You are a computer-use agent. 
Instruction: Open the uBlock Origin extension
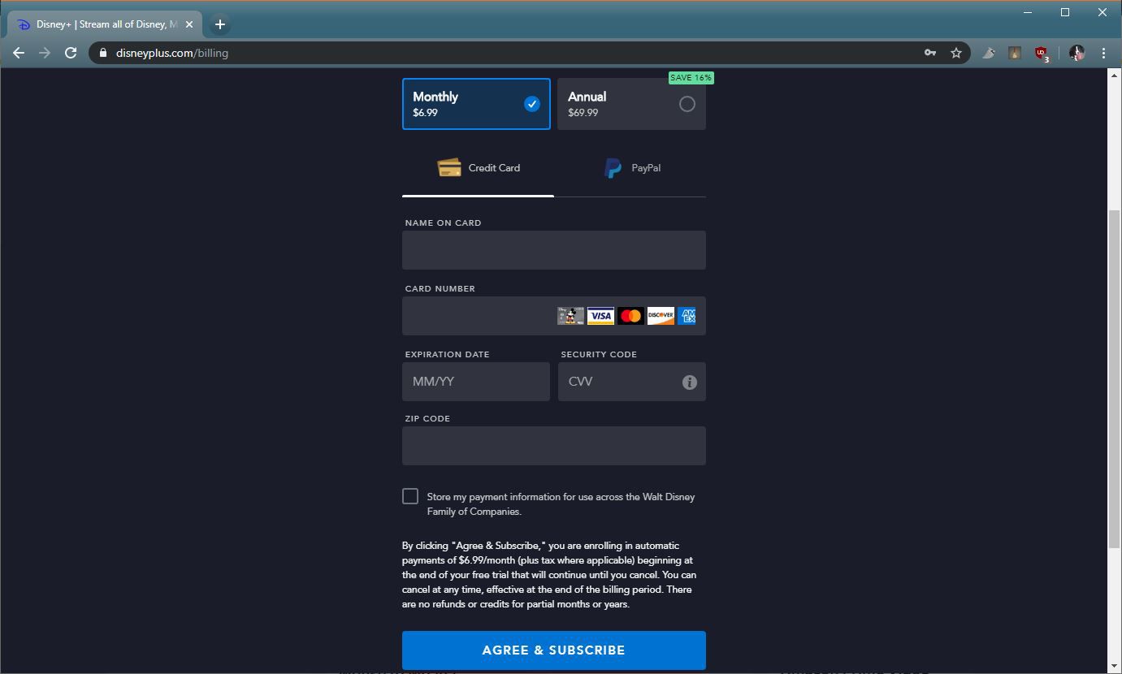[x=1041, y=54]
